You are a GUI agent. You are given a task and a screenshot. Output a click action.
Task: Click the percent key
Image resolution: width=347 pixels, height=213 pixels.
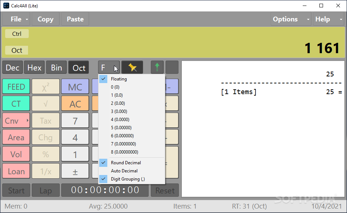tap(46, 154)
